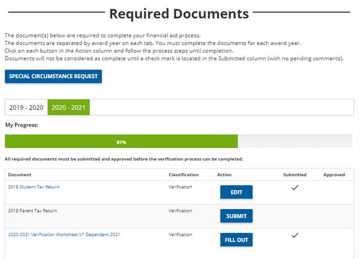Click the 2018 Parent Tax Return document name
This screenshot has height=259, width=359.
(33, 211)
